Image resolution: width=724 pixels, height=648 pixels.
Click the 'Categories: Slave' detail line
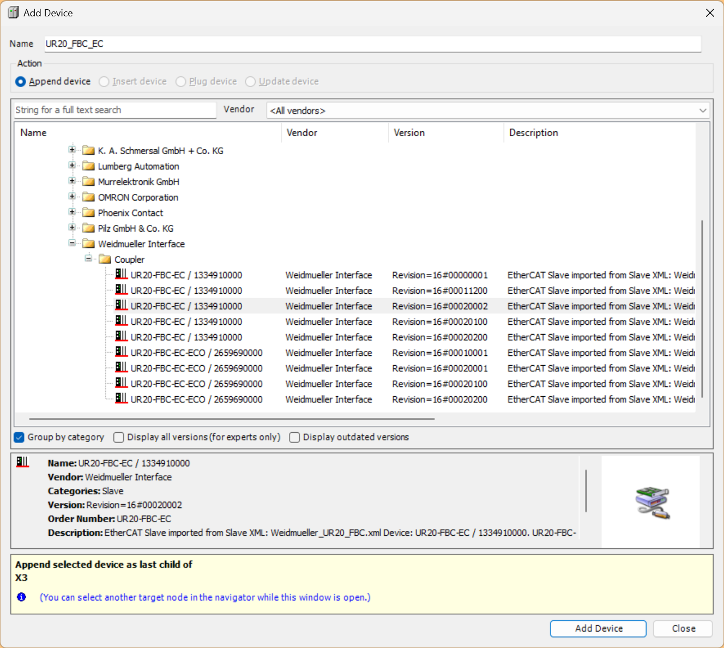[x=86, y=491]
